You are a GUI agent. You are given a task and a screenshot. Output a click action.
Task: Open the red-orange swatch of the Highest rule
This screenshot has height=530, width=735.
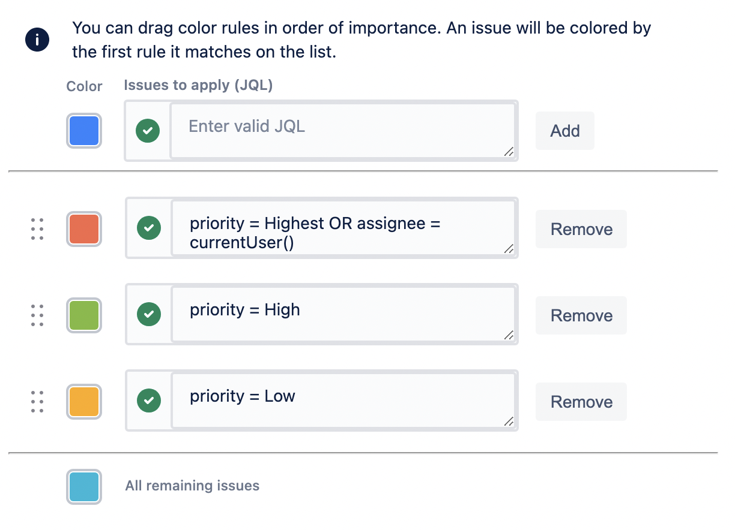point(84,229)
